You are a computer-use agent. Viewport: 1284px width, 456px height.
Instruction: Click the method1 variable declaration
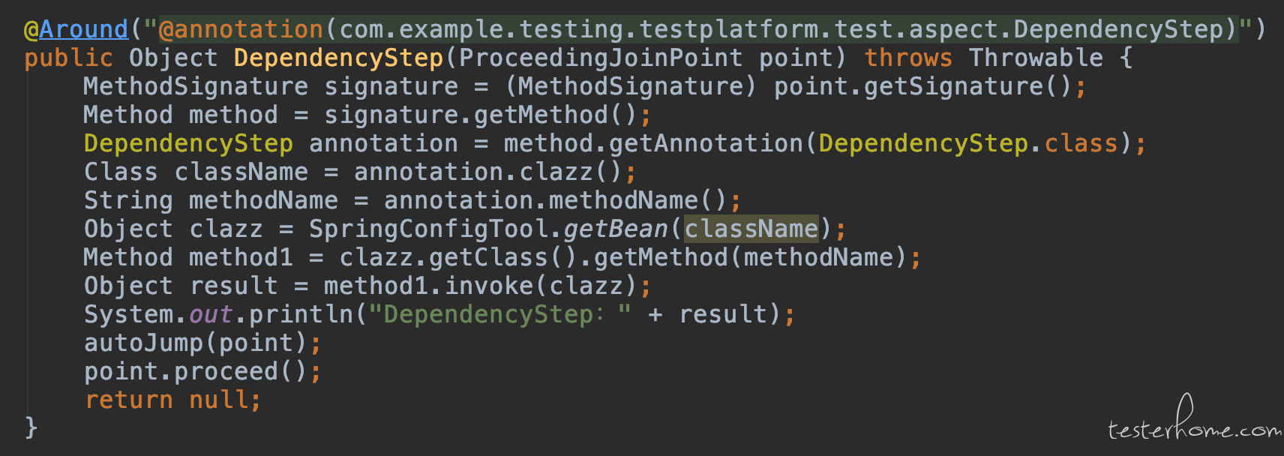241,257
